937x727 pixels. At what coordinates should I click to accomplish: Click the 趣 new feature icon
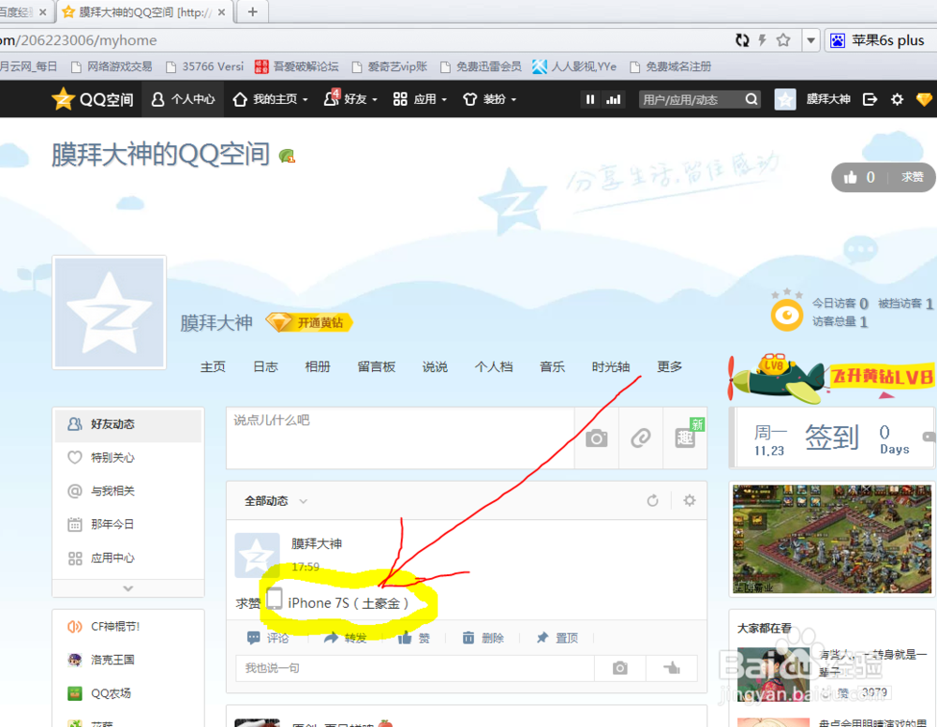pos(686,438)
